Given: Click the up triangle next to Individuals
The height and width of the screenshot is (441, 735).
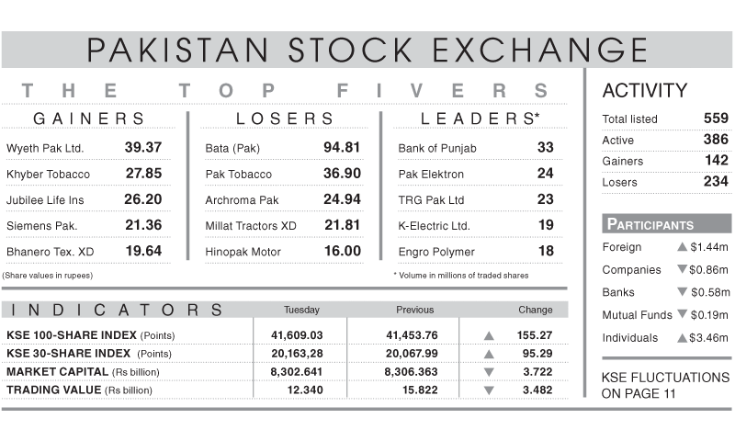Looking at the screenshot, I should point(682,337).
